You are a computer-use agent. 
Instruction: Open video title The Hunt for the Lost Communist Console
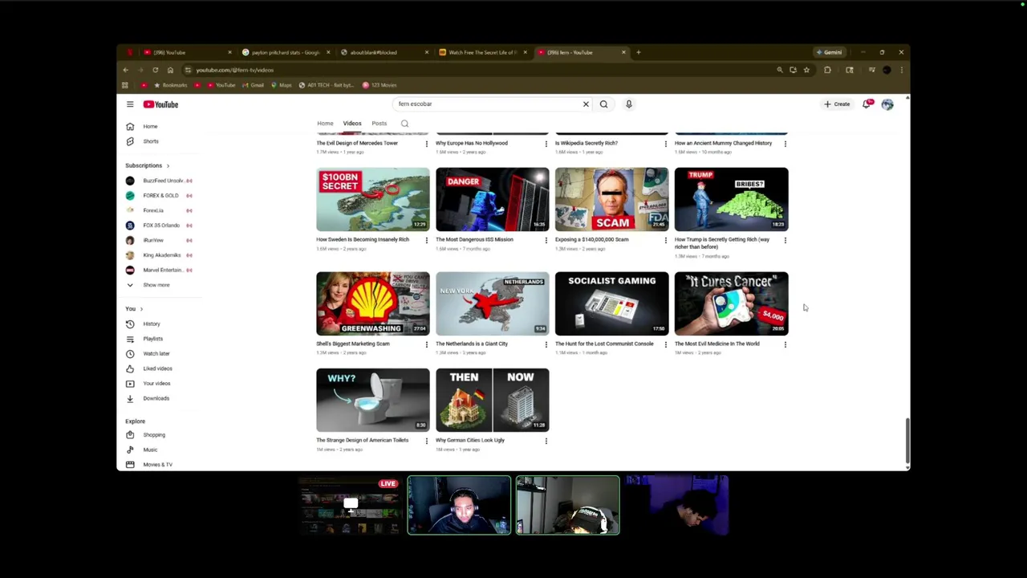click(x=604, y=344)
